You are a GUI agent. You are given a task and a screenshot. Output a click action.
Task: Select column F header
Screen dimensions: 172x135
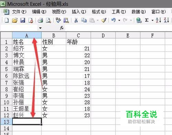(152, 35)
